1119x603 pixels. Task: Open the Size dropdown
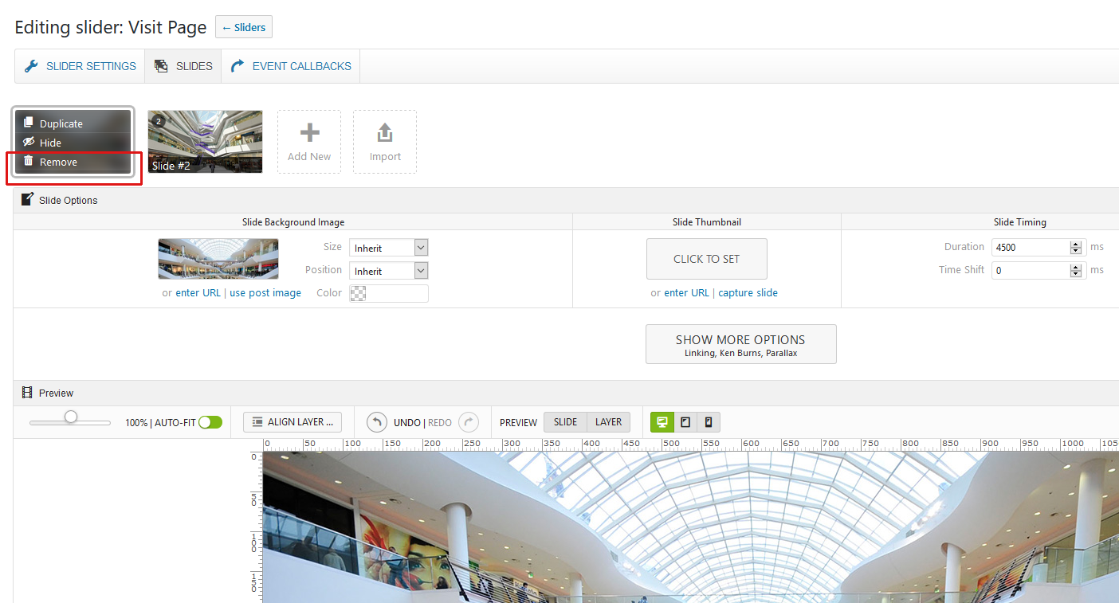(x=389, y=248)
